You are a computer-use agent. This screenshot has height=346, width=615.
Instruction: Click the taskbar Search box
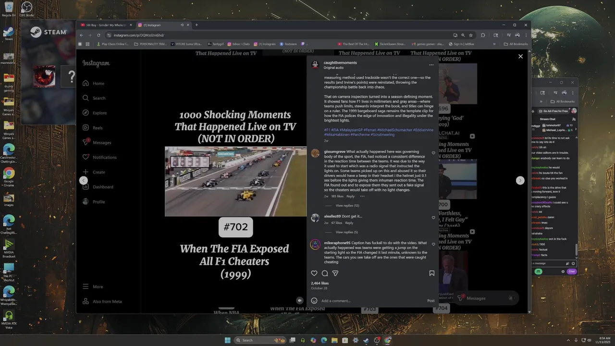click(260, 340)
